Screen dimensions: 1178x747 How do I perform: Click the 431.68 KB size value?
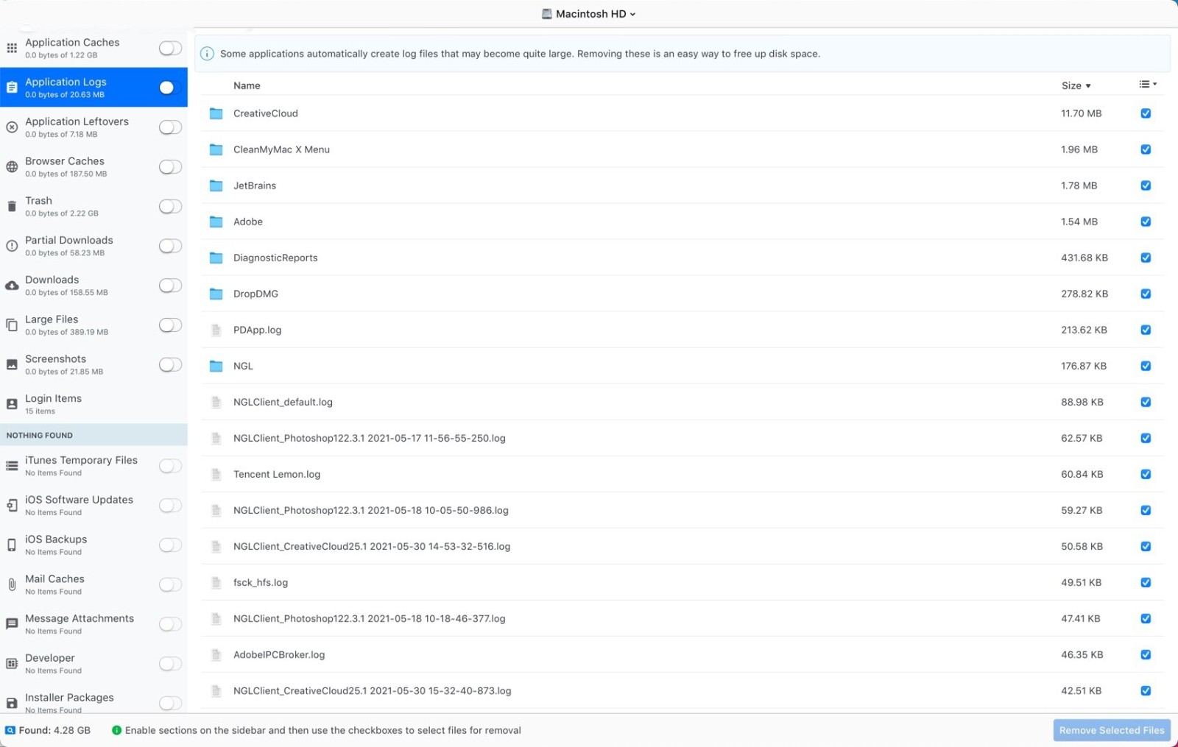(x=1084, y=258)
